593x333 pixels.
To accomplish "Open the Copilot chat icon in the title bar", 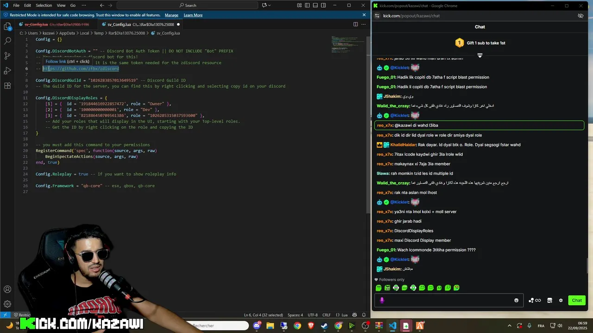I will pyautogui.click(x=265, y=5).
